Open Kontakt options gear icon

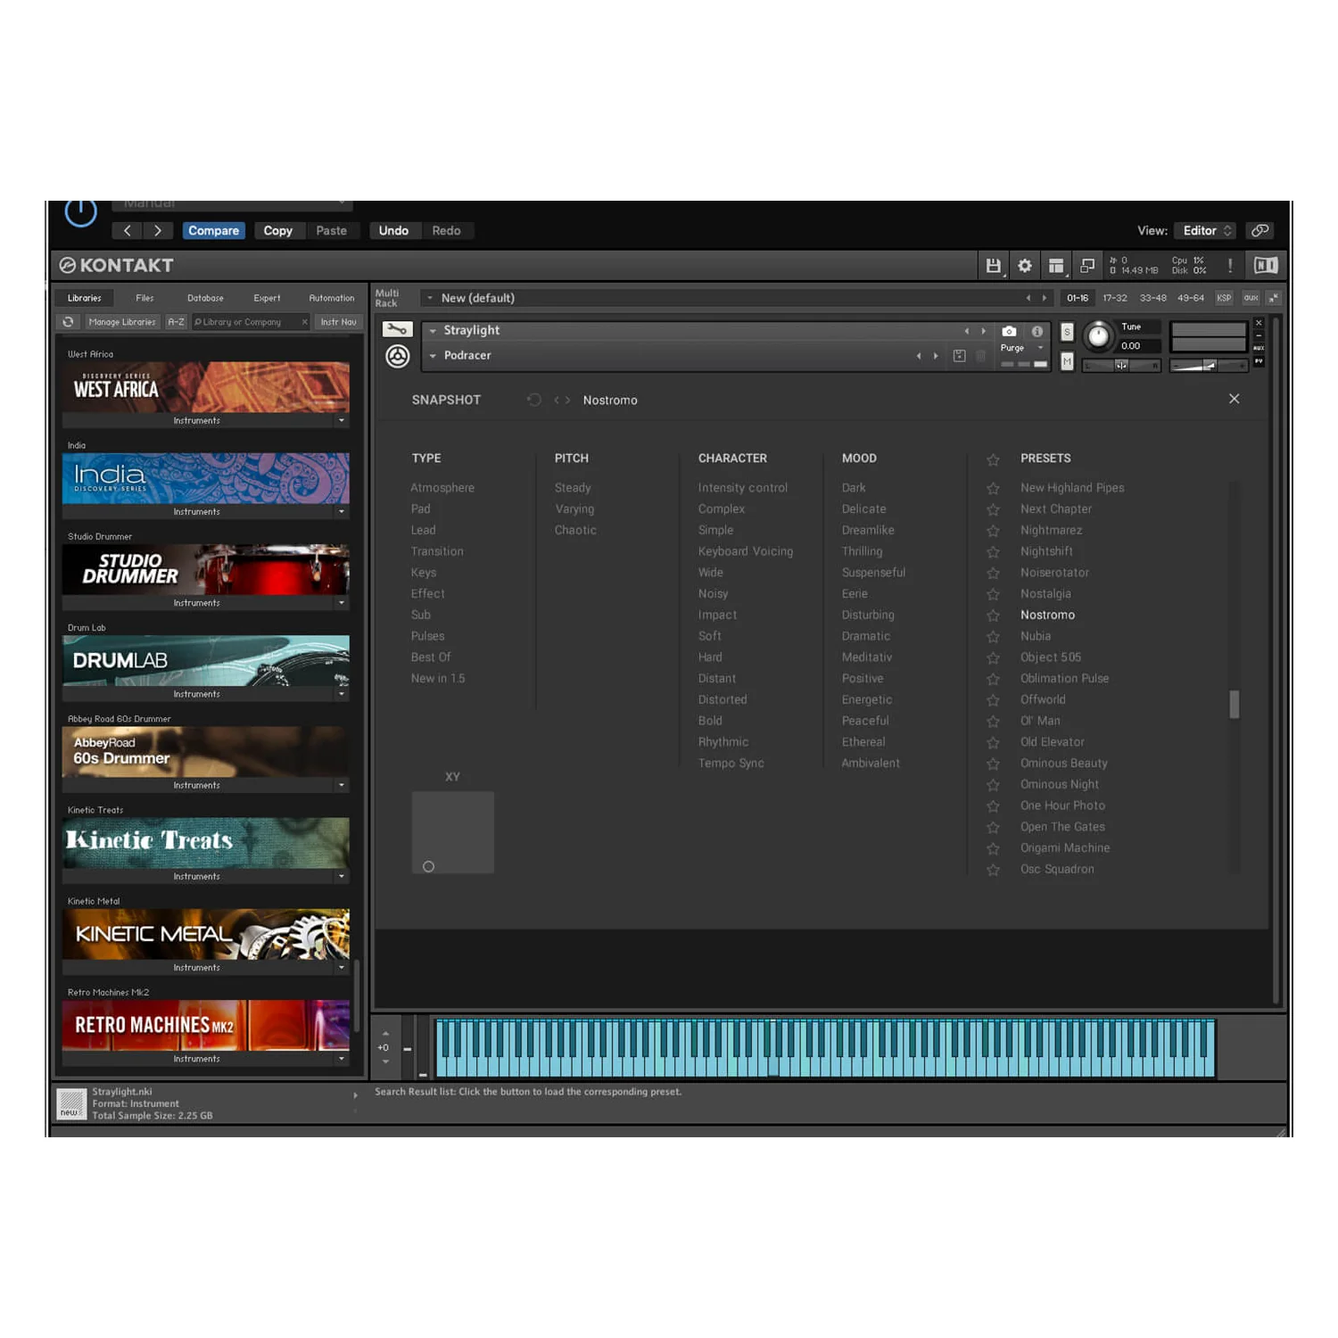pos(1025,266)
